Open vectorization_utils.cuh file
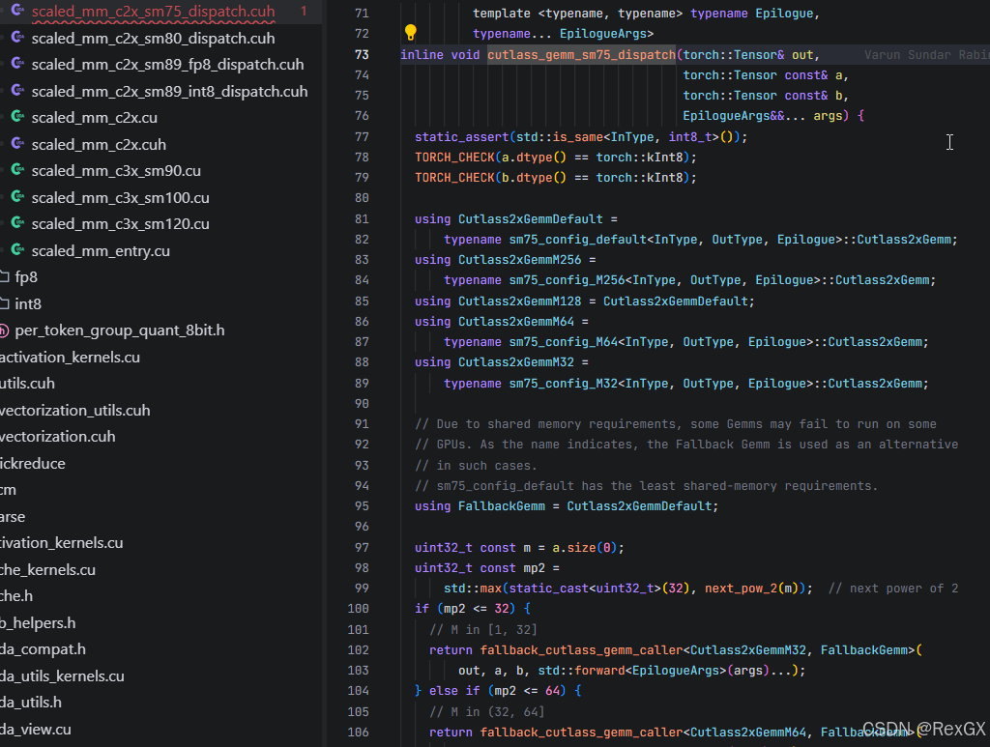This screenshot has height=747, width=990. (74, 410)
